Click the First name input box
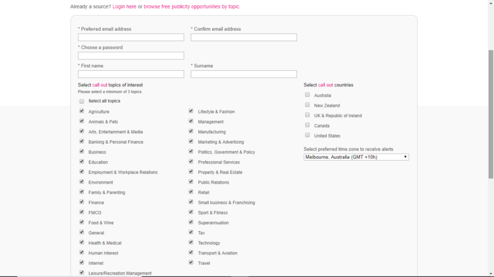The width and height of the screenshot is (494, 277). pyautogui.click(x=131, y=74)
